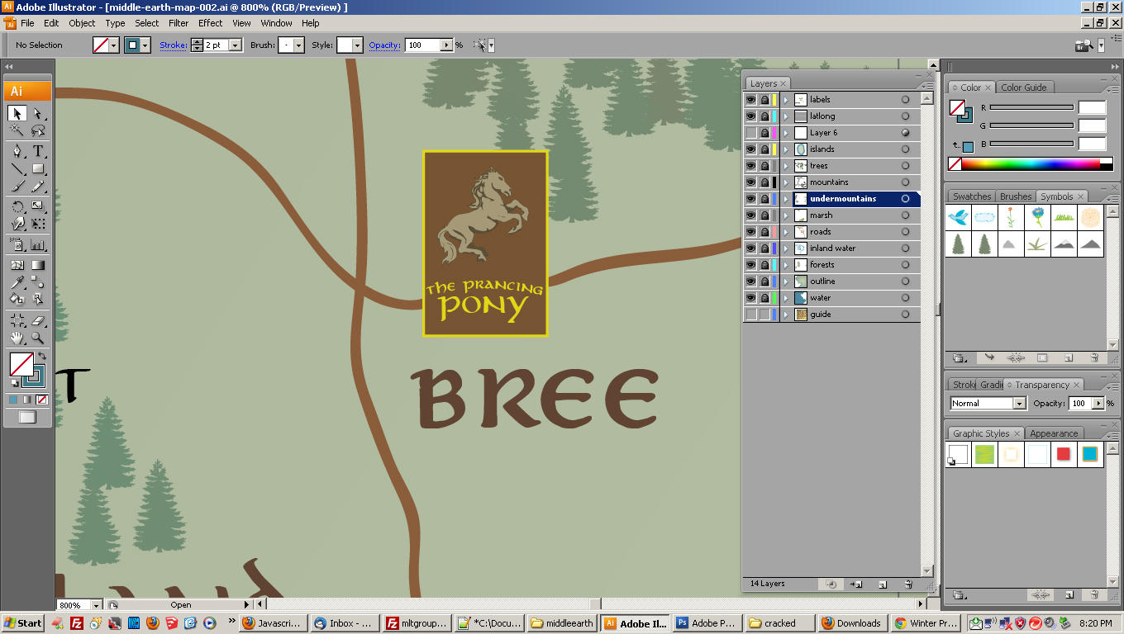Select the Lasso tool
Screen dimensions: 1124x634
[37, 131]
